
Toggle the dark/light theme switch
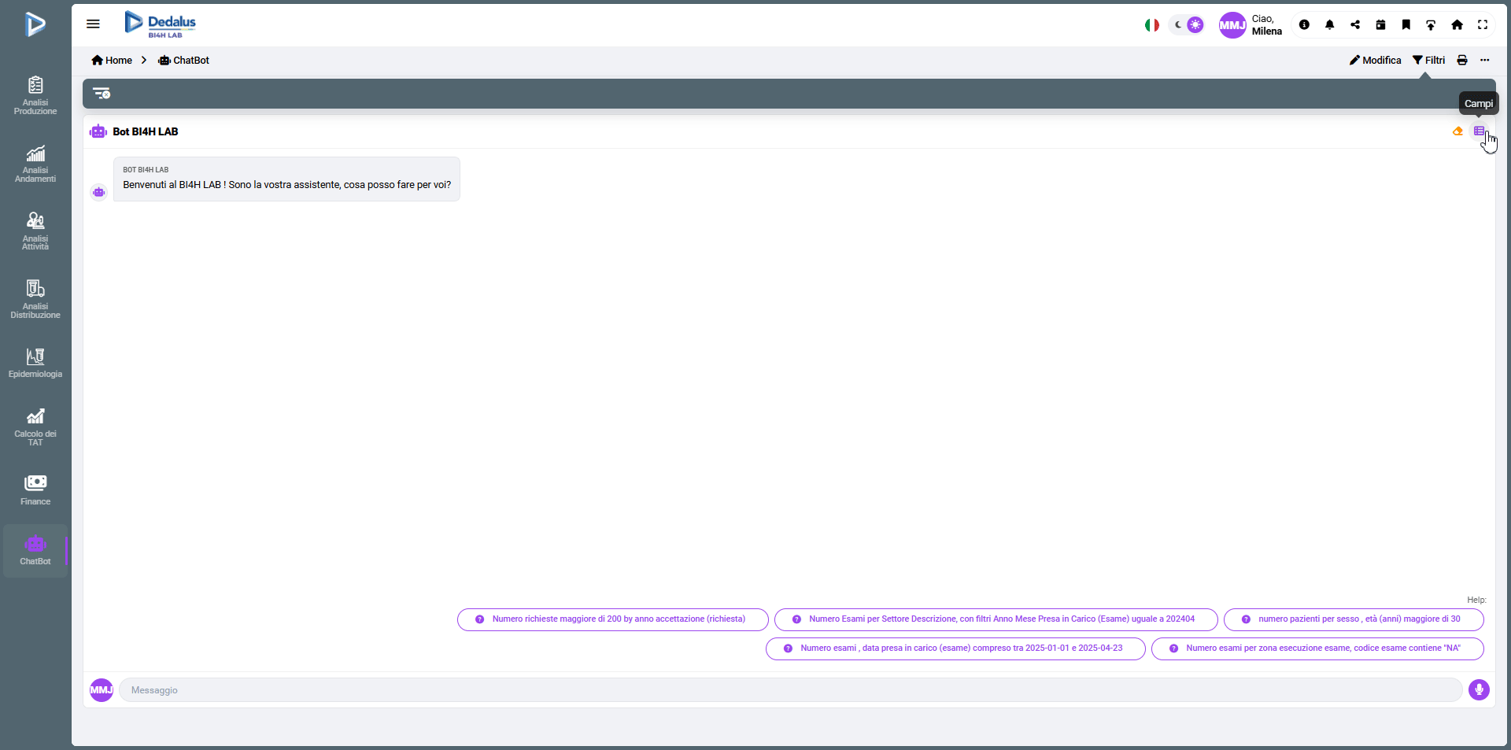[1187, 25]
